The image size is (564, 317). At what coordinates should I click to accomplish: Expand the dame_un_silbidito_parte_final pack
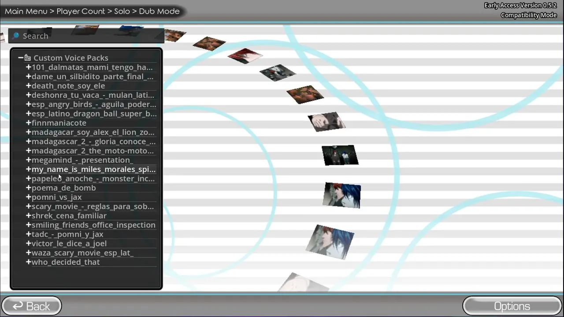pos(29,76)
